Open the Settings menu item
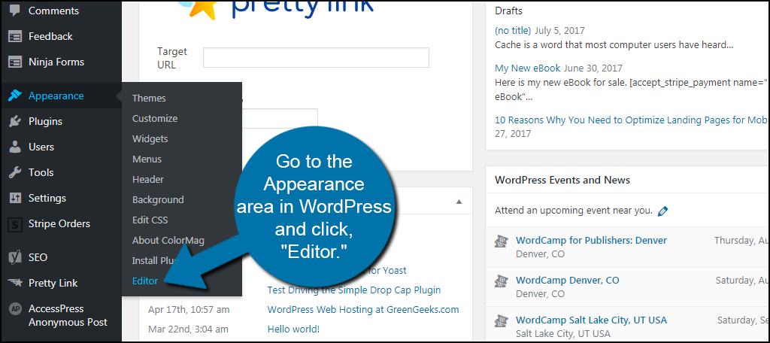 click(47, 198)
